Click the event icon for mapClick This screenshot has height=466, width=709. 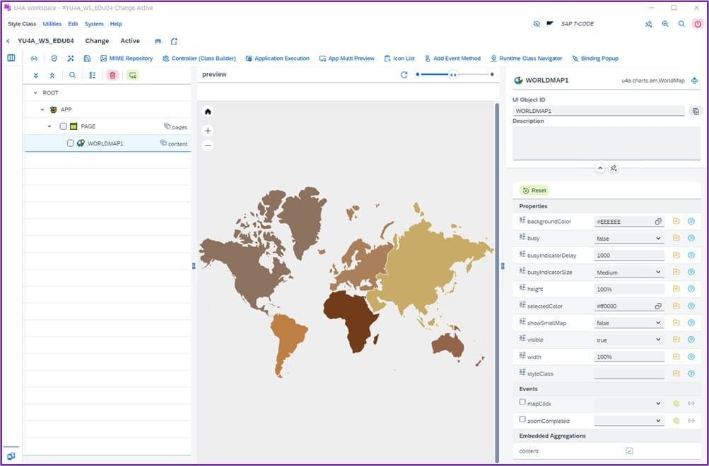pyautogui.click(x=676, y=403)
